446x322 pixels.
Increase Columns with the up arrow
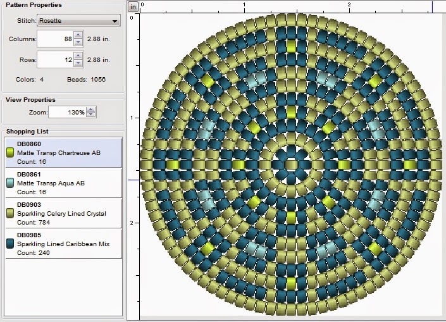pos(78,35)
